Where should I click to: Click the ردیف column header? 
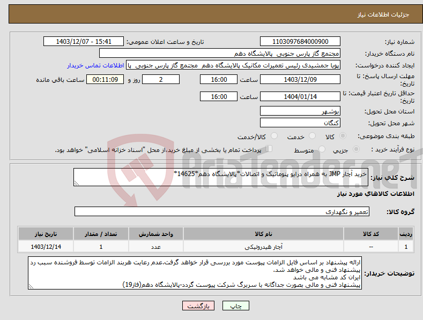click(406, 234)
